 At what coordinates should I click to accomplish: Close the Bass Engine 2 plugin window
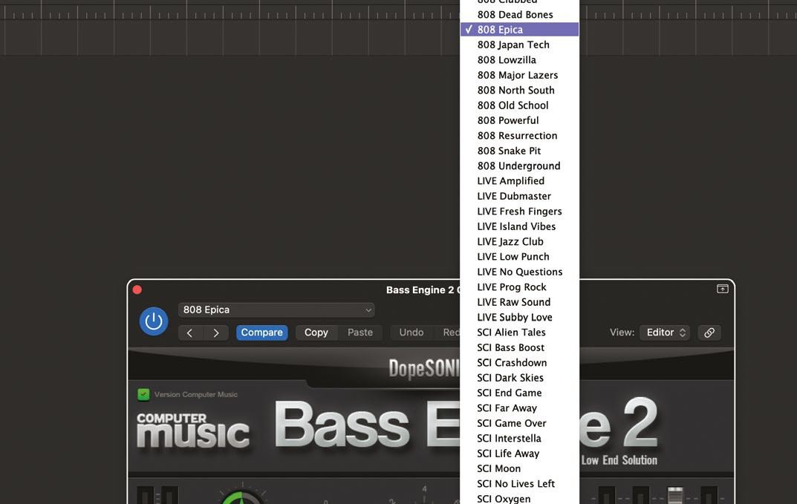[137, 289]
